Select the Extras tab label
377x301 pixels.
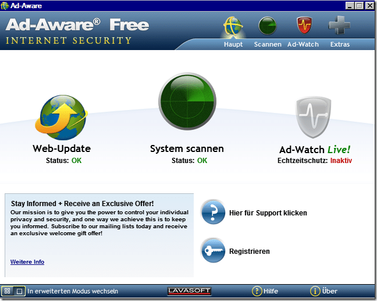coord(340,44)
